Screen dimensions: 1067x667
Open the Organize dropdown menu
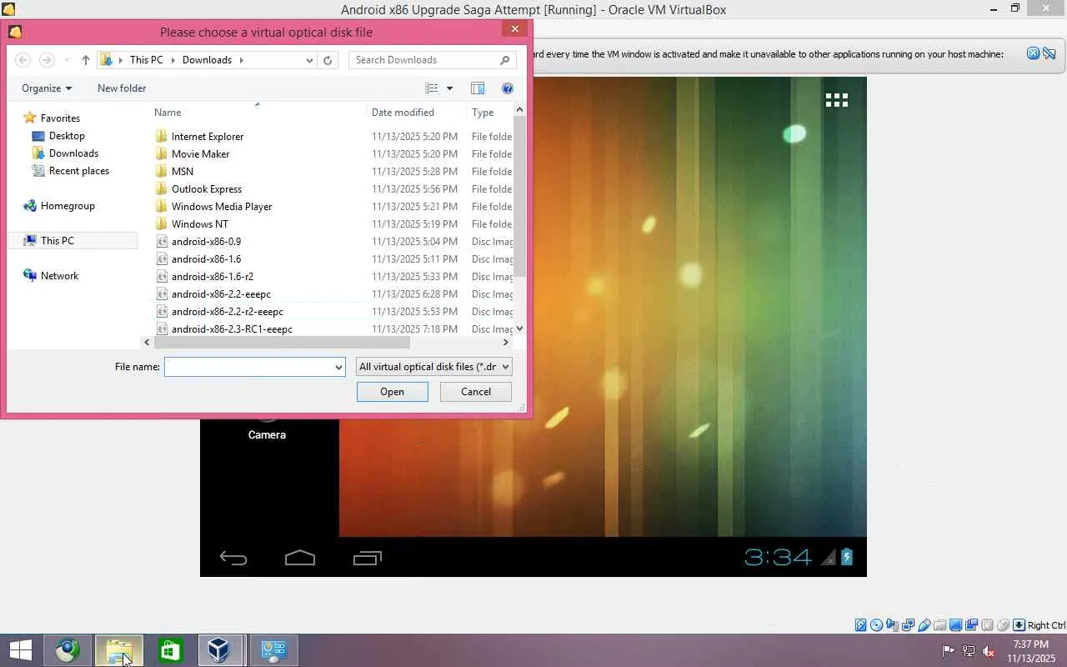[47, 88]
